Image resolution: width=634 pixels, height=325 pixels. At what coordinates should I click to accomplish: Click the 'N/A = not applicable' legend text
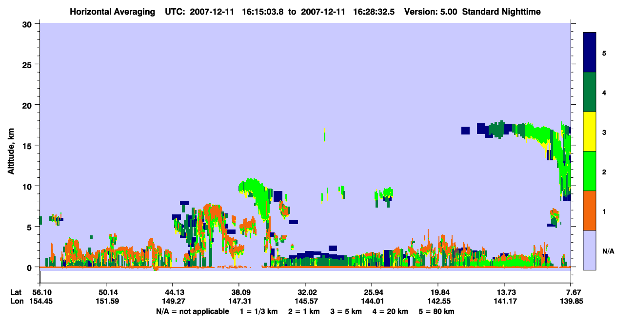coord(192,311)
